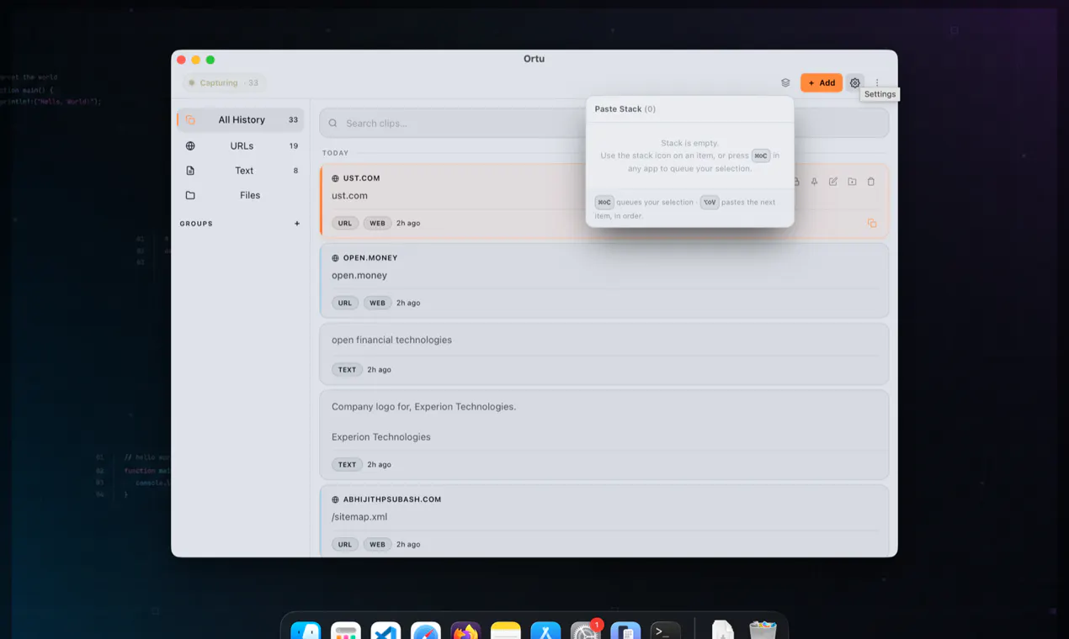Edit the ust.com clip
Image resolution: width=1069 pixels, height=639 pixels.
click(x=833, y=182)
